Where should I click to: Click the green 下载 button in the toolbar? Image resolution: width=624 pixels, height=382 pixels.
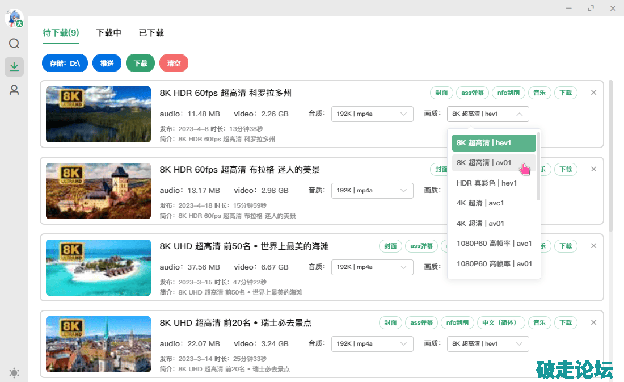(x=140, y=64)
